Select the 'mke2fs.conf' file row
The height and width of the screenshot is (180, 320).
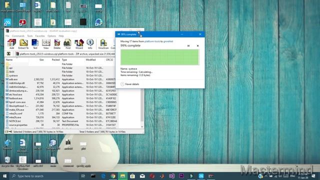[x=61, y=113]
